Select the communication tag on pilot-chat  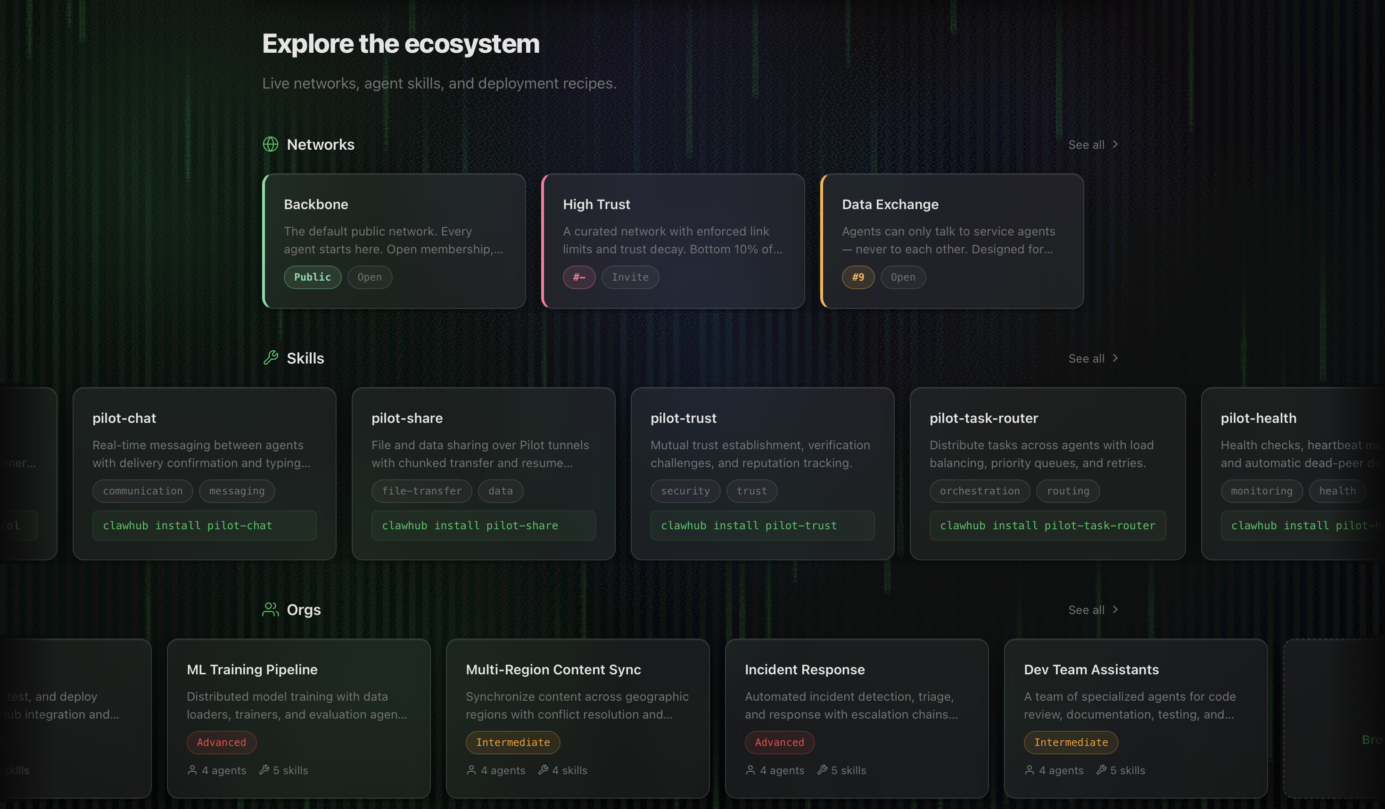coord(142,491)
